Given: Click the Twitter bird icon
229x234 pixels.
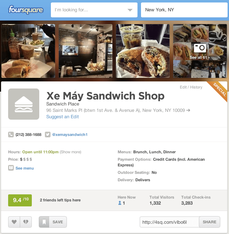Looking at the screenshot, I should coord(48,135).
